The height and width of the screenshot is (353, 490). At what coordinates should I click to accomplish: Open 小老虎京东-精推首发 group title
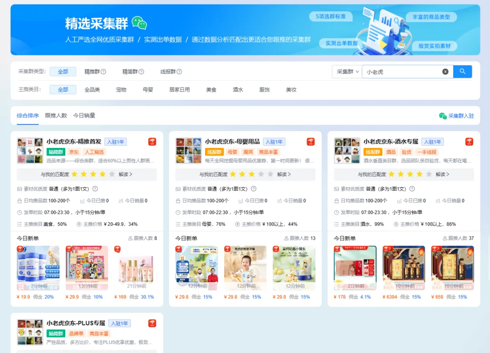[x=74, y=142]
